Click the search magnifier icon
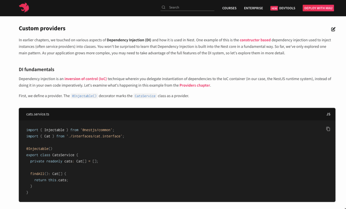This screenshot has height=209, width=346. tap(163, 7)
